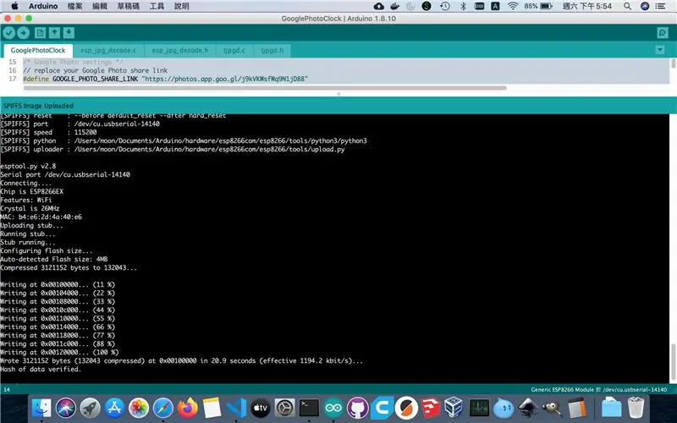Open Notification Center list icon
This screenshot has height=423, width=677.
660,6
